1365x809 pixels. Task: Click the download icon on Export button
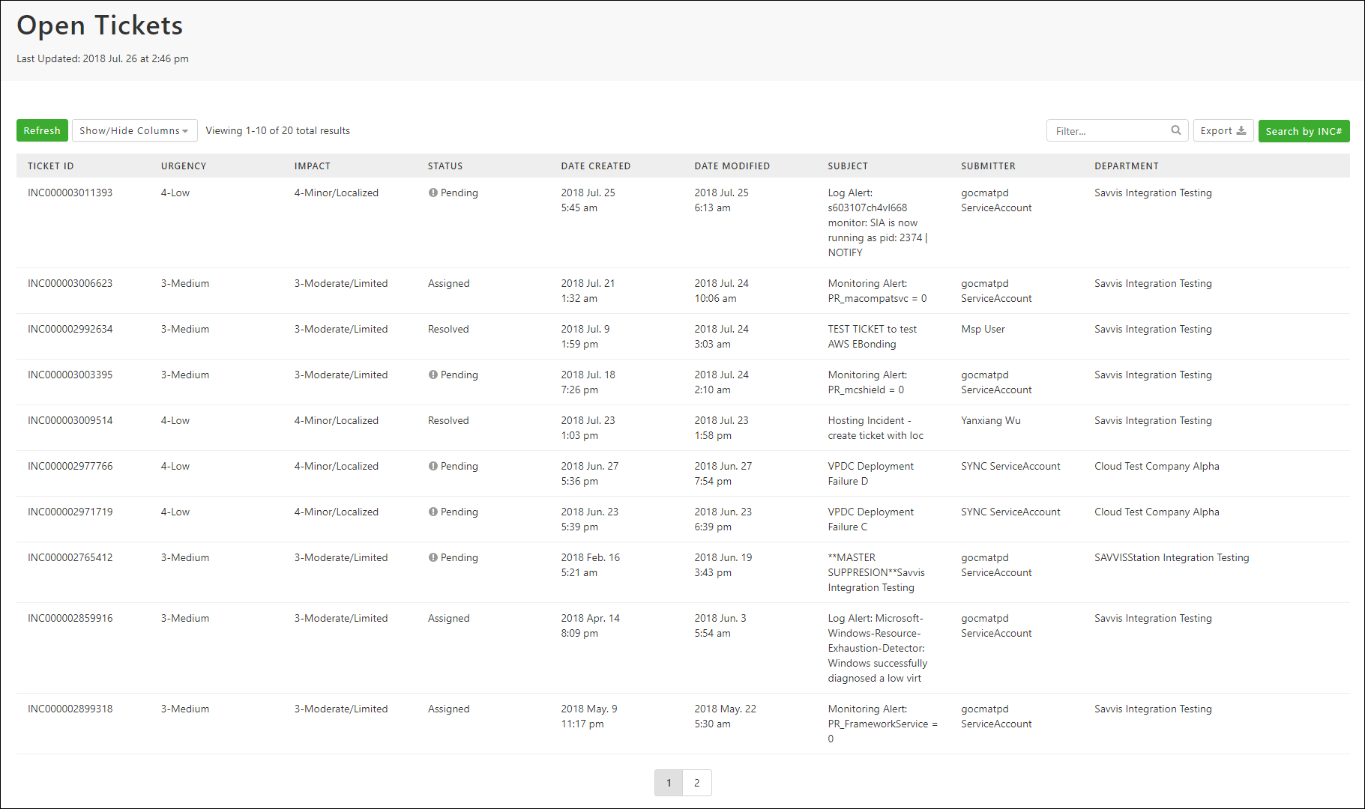1241,130
